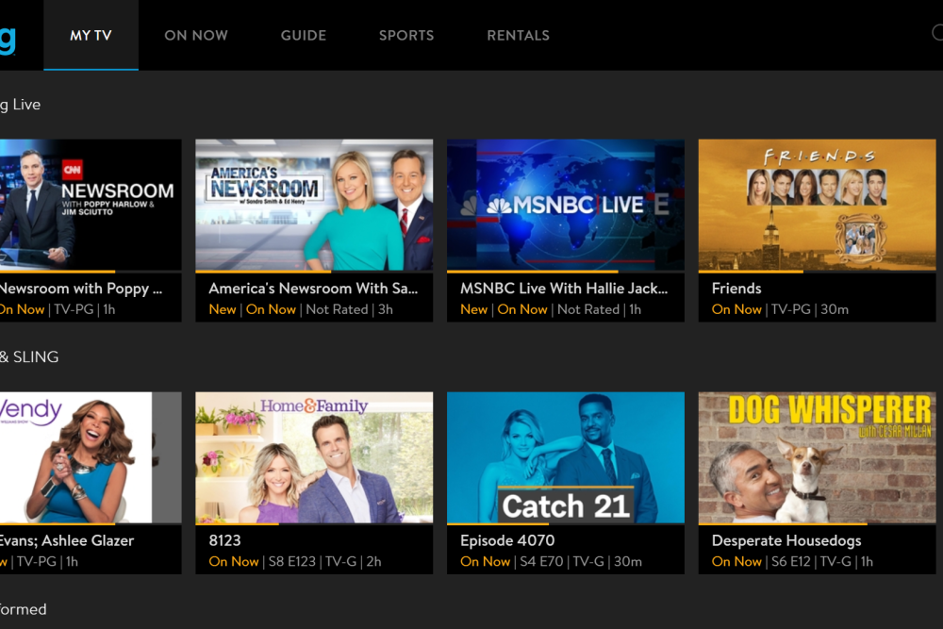Viewport: 943px width, 629px height.
Task: Click 'S4 E70' episode info
Action: 541,562
